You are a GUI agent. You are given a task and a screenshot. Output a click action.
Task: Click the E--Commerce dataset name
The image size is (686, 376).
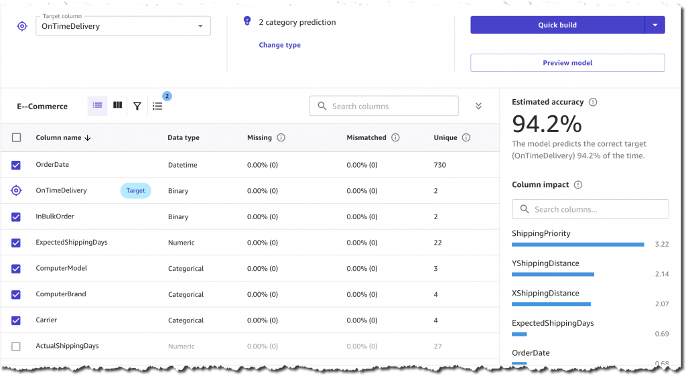(42, 107)
